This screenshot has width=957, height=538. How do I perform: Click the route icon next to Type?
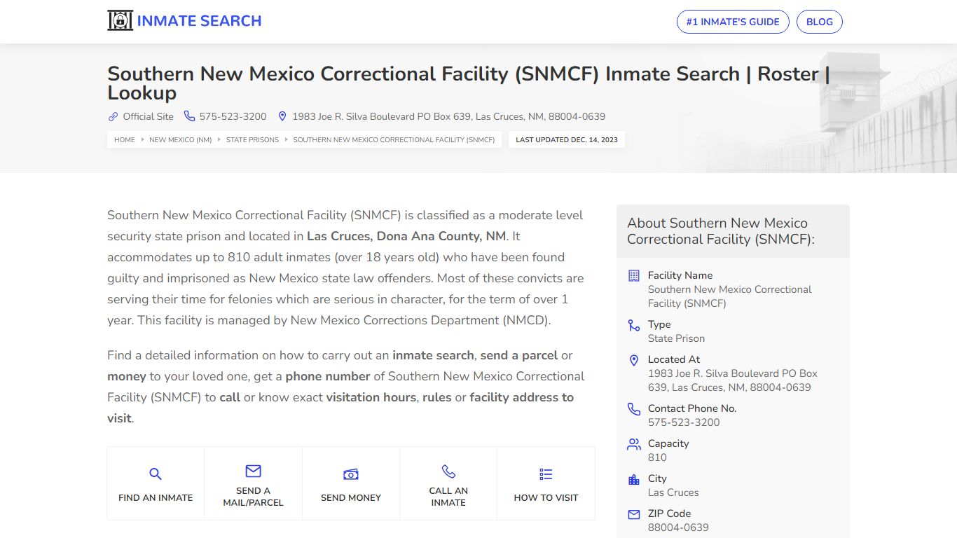pyautogui.click(x=634, y=325)
